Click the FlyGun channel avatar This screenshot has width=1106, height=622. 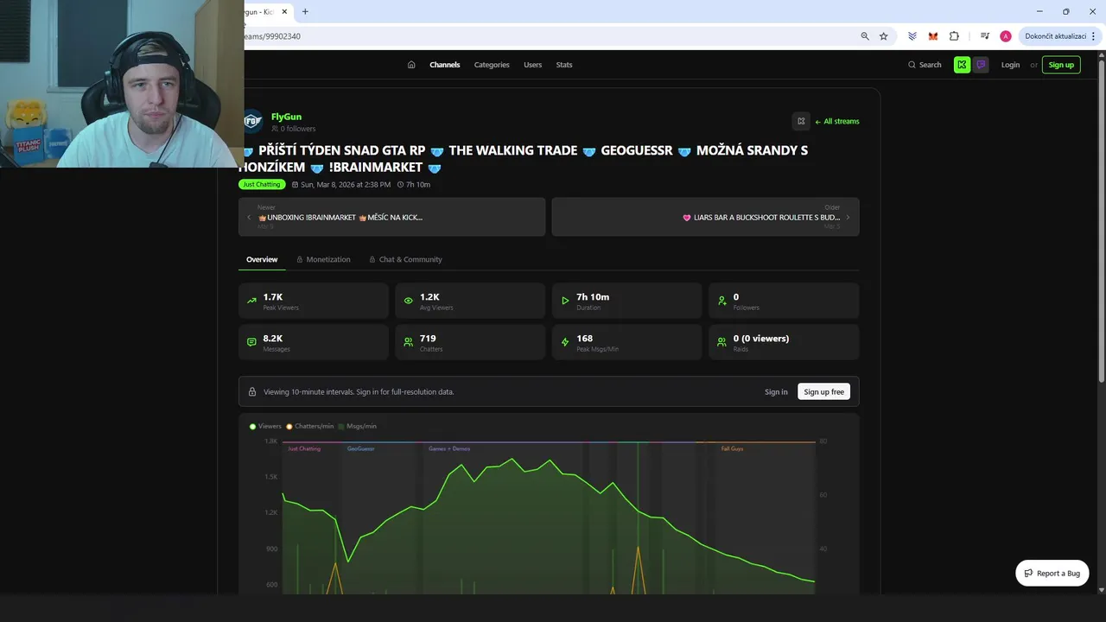pyautogui.click(x=252, y=122)
